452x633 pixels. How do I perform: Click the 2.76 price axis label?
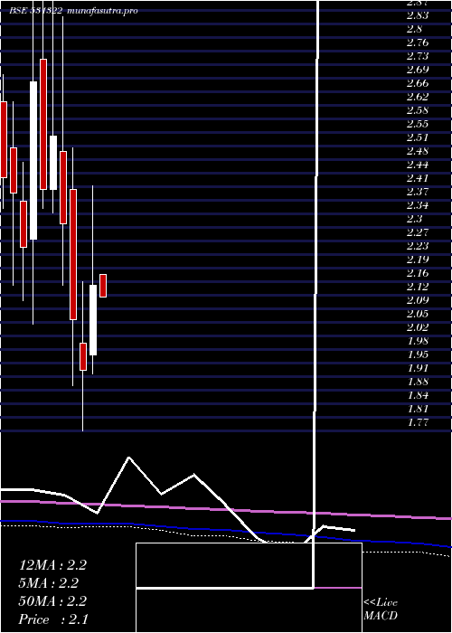[x=417, y=43]
